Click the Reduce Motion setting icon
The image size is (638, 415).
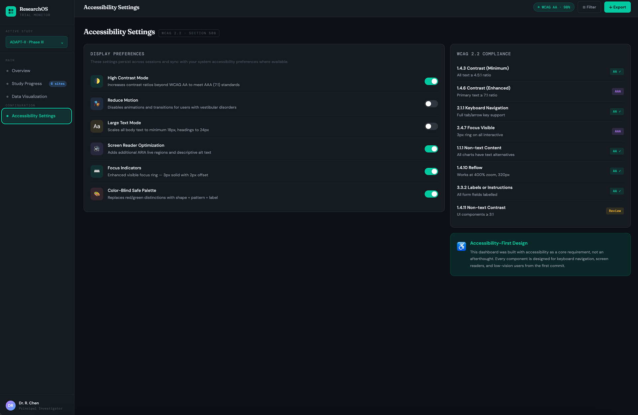pyautogui.click(x=97, y=104)
